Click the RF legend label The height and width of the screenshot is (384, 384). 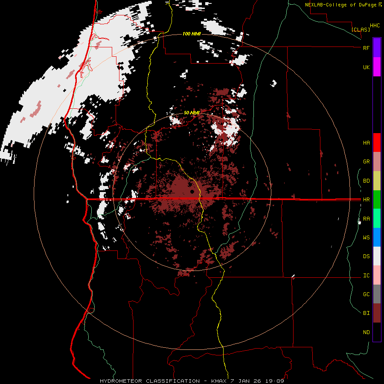(366, 48)
